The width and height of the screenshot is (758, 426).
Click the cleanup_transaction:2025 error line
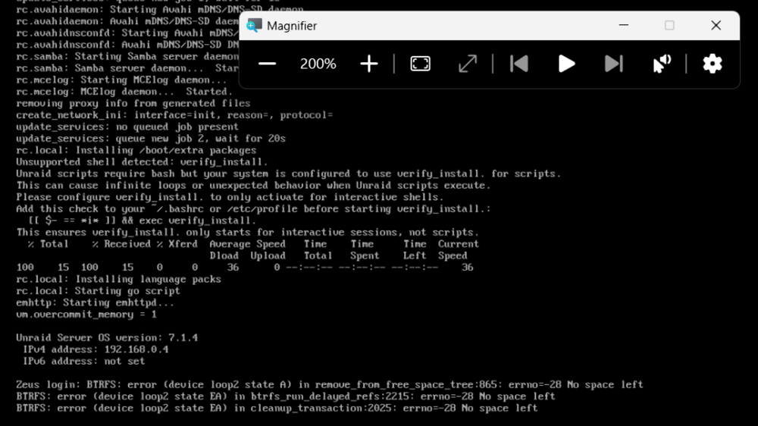click(x=277, y=408)
